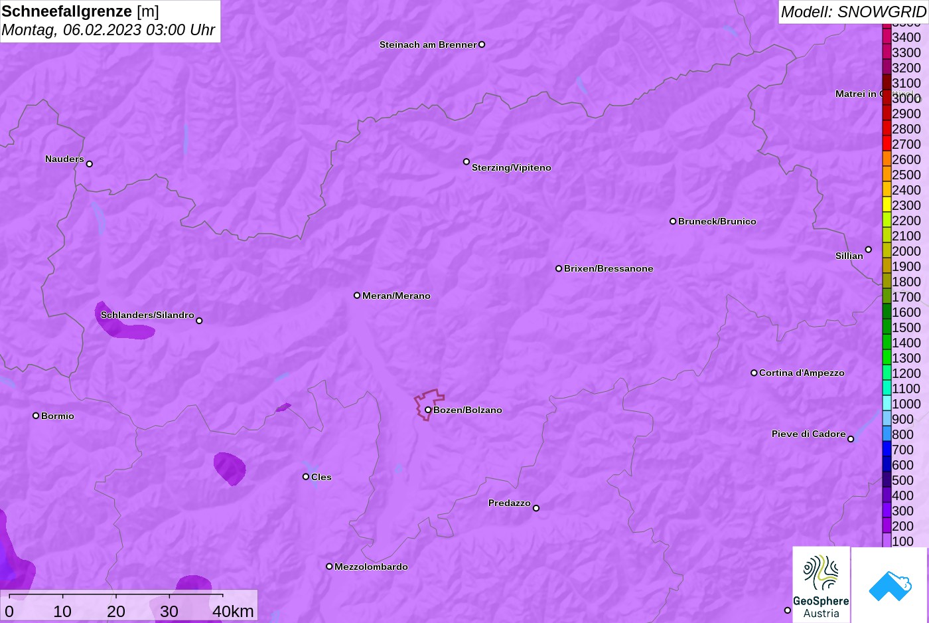Click the 'Predazzo' label
The width and height of the screenshot is (929, 623).
(x=510, y=503)
